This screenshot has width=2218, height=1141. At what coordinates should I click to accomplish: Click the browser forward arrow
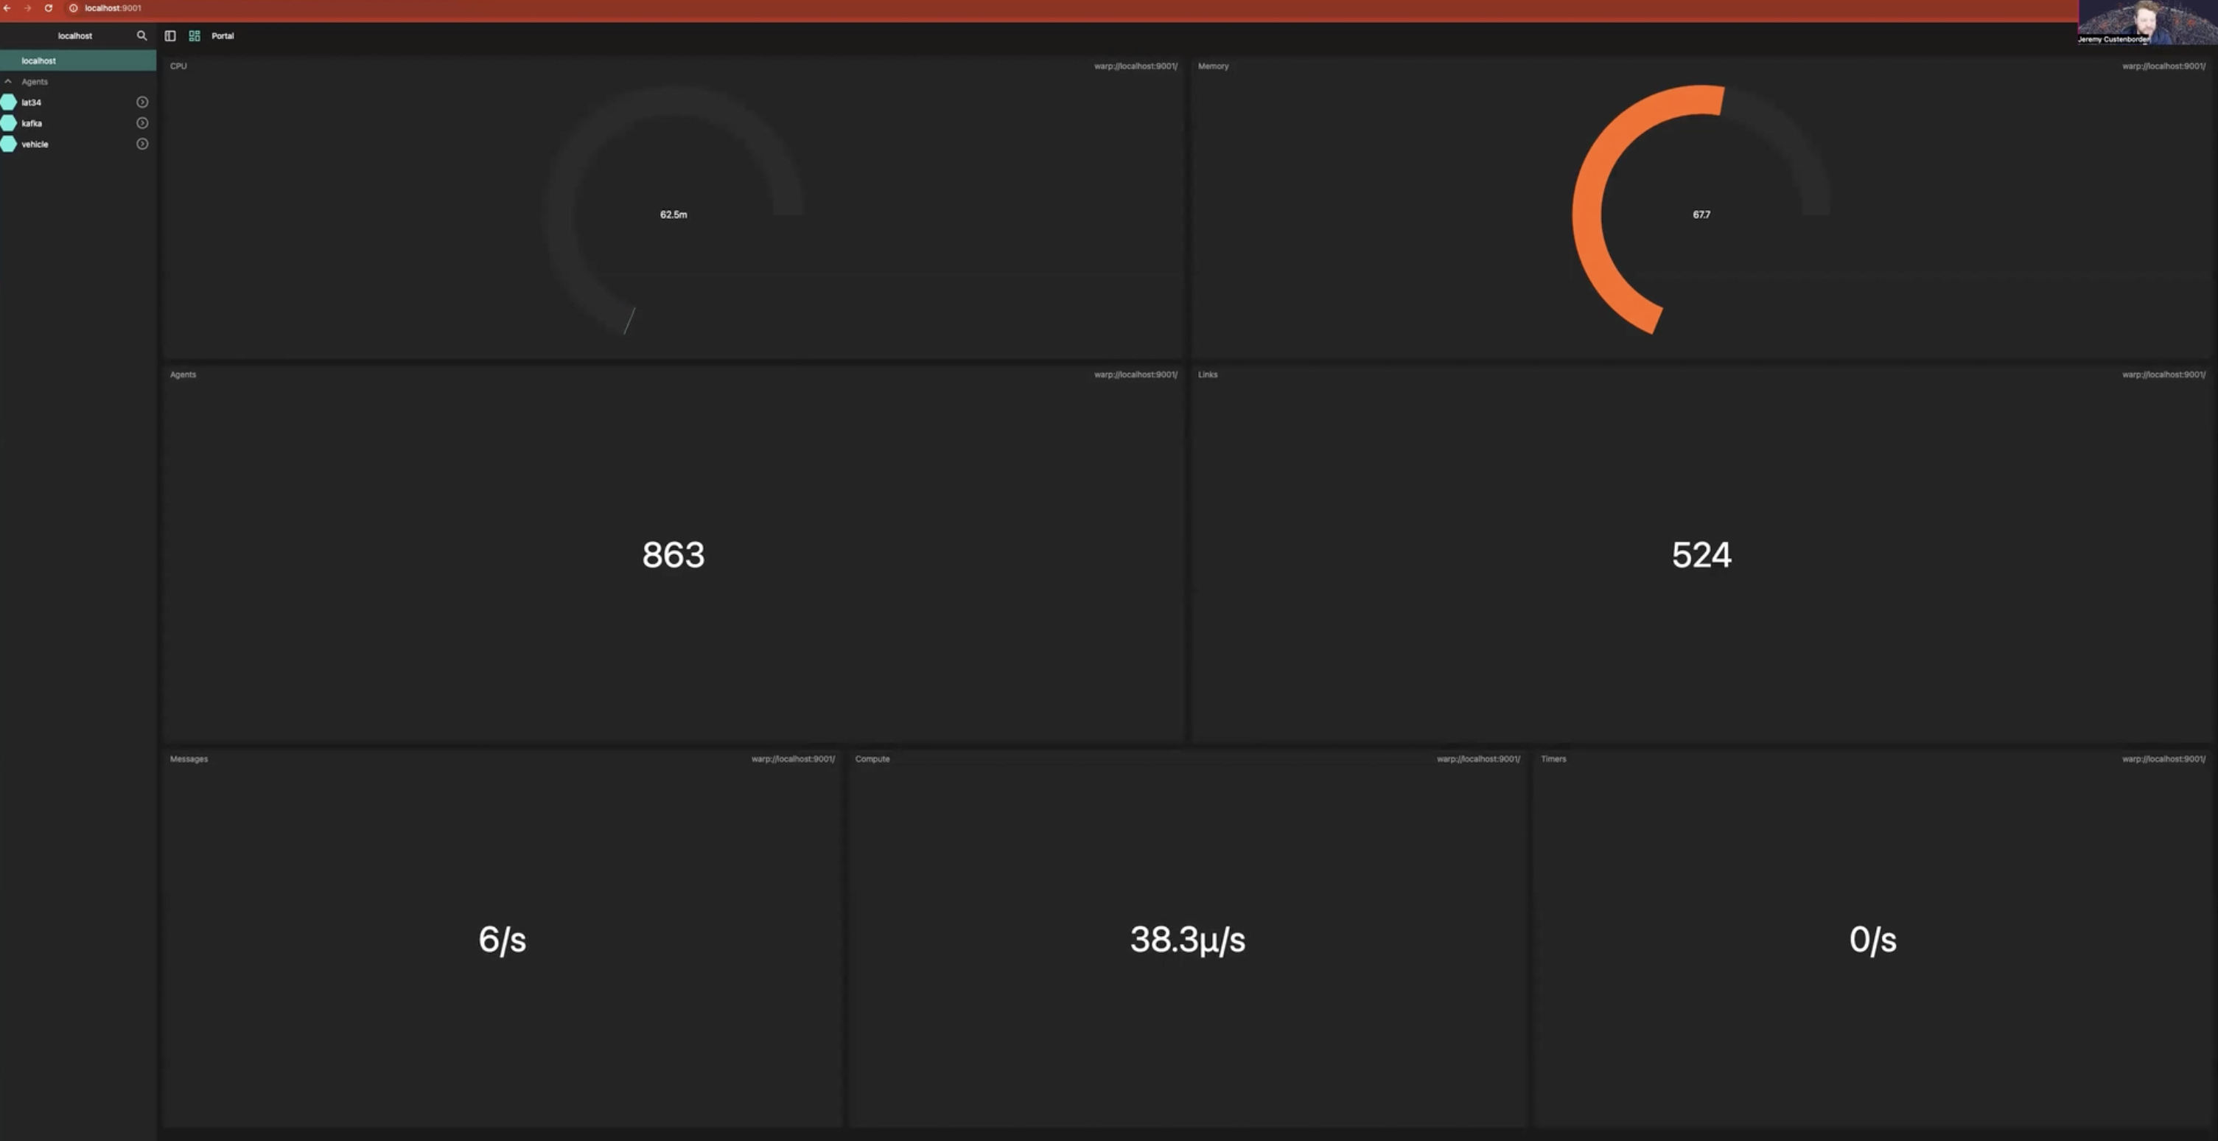coord(27,8)
